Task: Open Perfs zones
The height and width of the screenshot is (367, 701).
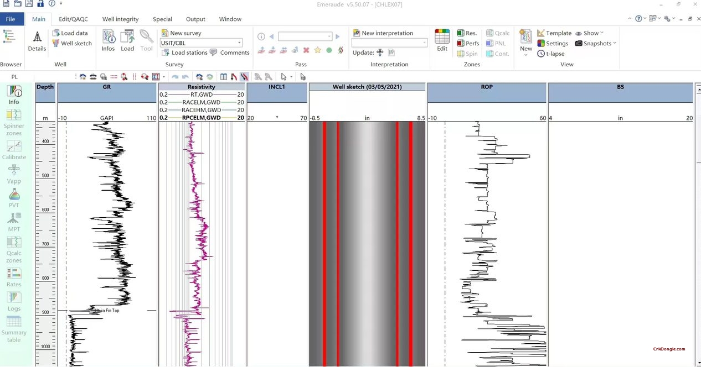Action: [x=468, y=43]
